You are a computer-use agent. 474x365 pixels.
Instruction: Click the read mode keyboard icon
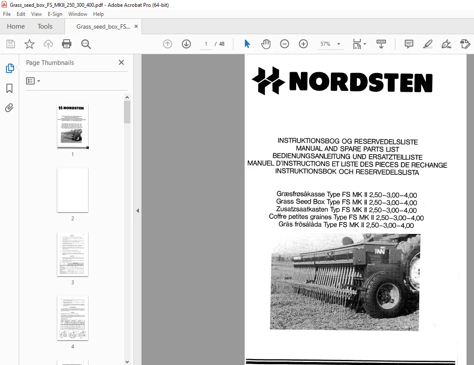pyautogui.click(x=381, y=44)
